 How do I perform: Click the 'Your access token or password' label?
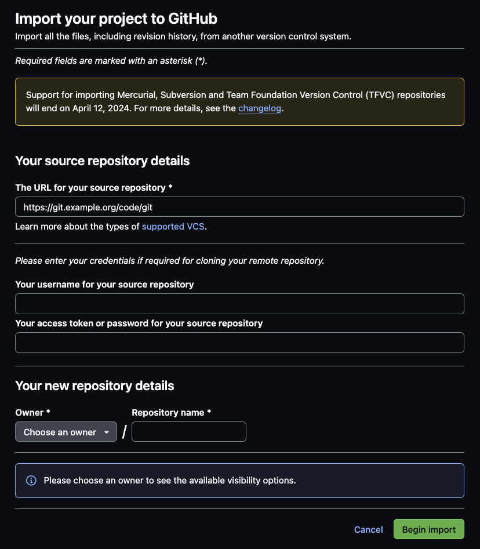139,323
